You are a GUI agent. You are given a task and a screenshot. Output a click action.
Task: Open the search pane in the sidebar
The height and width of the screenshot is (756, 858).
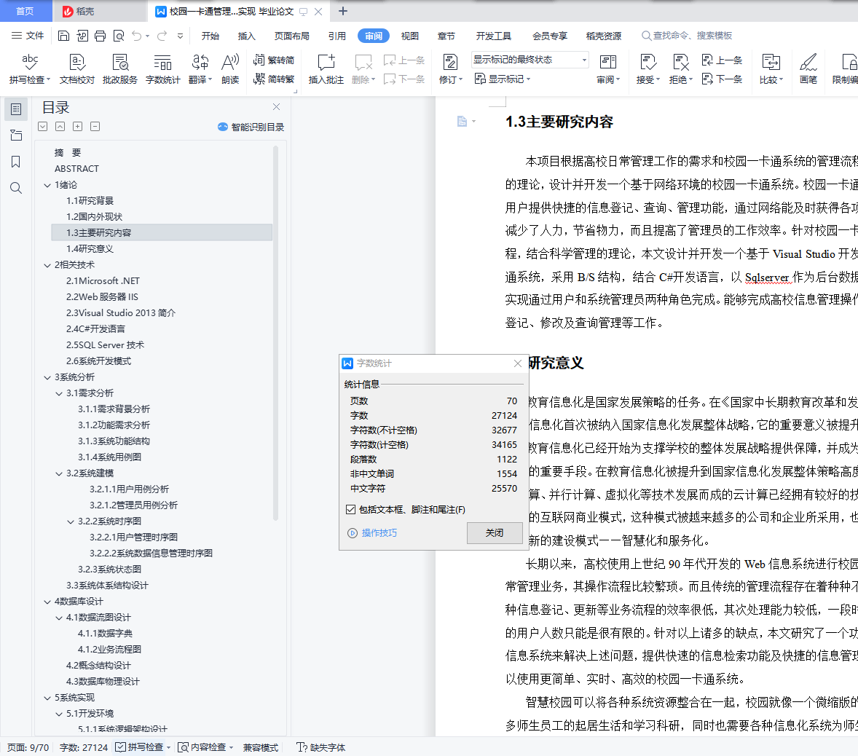pos(16,188)
